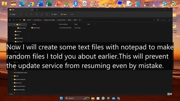180x101 pixels.
Task: Open PowerPoint desktop shortcut
Action: tap(58, 4)
